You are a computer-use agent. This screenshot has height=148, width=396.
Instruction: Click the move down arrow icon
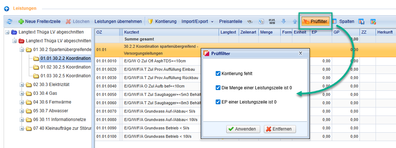284,22
